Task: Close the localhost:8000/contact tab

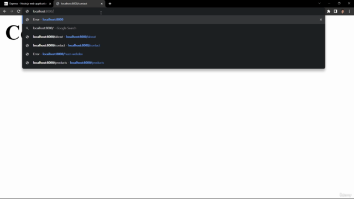Action: tap(102, 4)
